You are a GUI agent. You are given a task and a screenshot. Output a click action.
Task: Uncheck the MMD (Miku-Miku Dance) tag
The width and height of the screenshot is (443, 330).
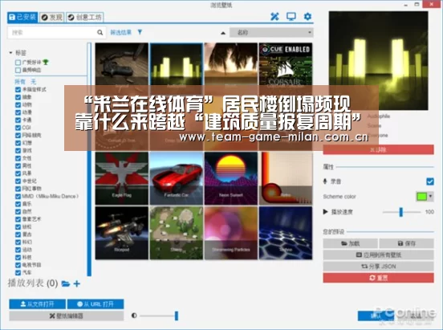(x=18, y=196)
